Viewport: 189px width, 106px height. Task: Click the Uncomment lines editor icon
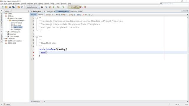(x=92, y=15)
